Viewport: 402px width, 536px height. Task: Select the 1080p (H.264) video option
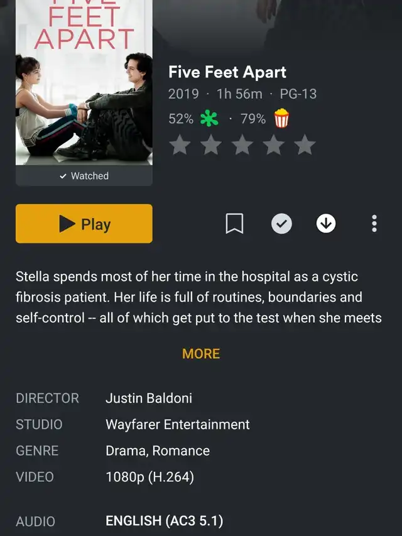point(149,477)
